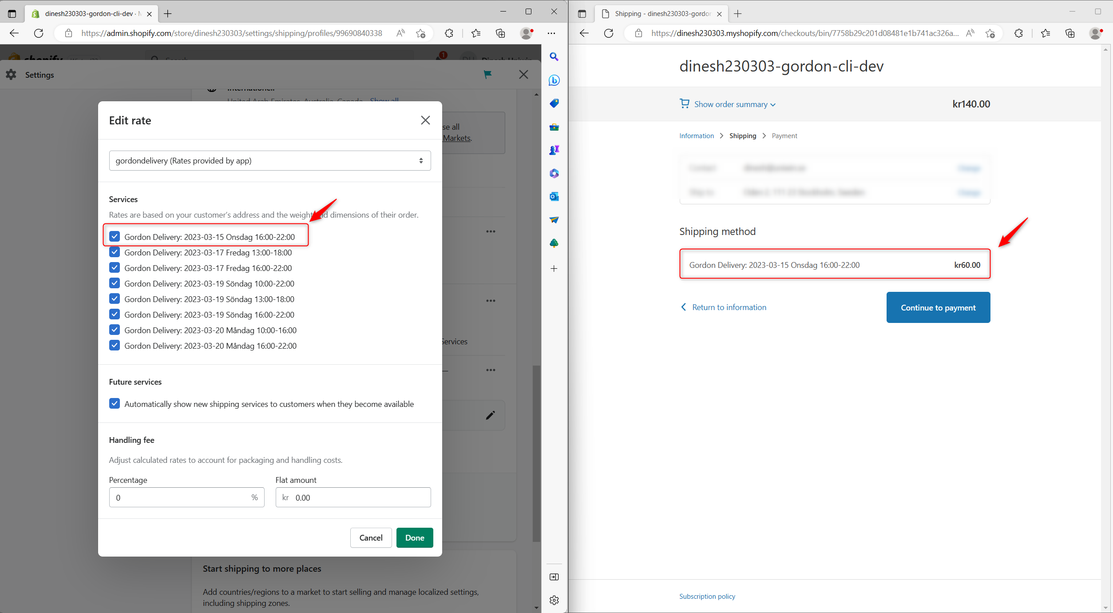Click the Edge sidebar settings gear
The height and width of the screenshot is (613, 1113).
click(554, 600)
